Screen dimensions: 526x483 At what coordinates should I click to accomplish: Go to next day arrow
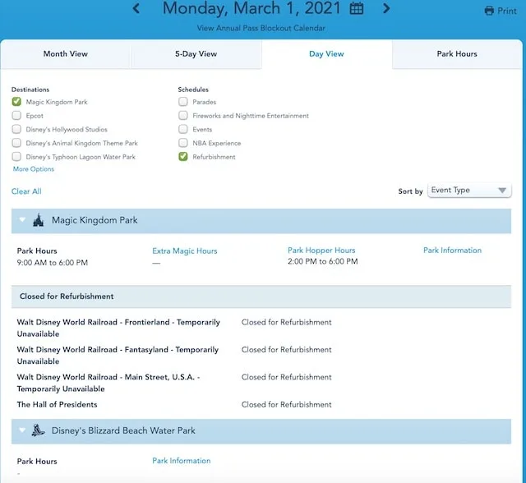click(386, 8)
